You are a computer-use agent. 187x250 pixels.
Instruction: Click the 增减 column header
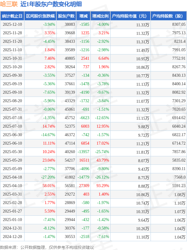click(83, 16)
